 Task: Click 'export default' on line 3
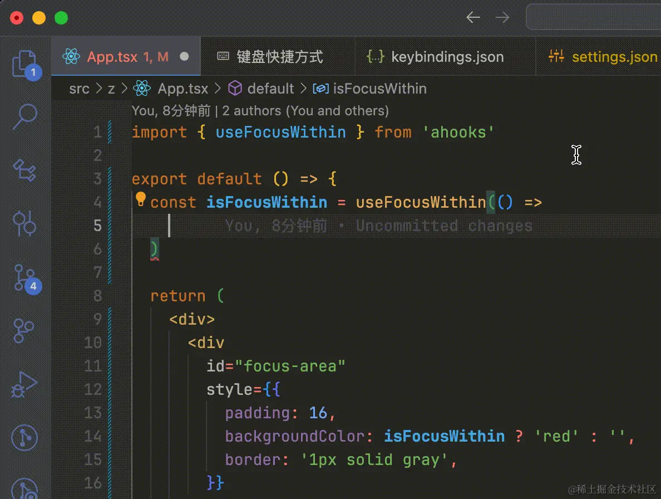[196, 179]
